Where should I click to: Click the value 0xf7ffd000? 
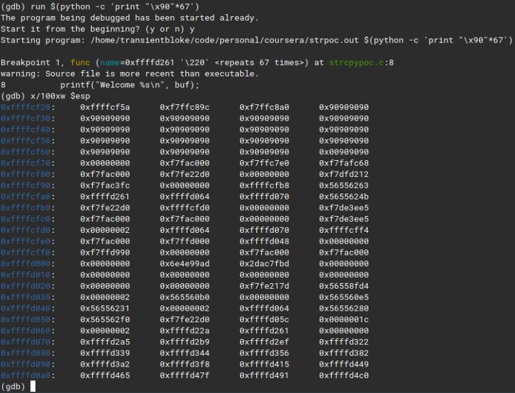tap(185, 241)
